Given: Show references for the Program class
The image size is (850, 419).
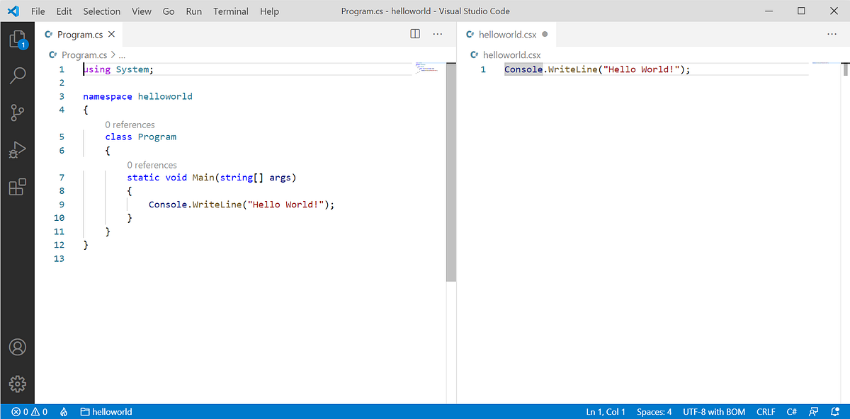Looking at the screenshot, I should pyautogui.click(x=130, y=125).
